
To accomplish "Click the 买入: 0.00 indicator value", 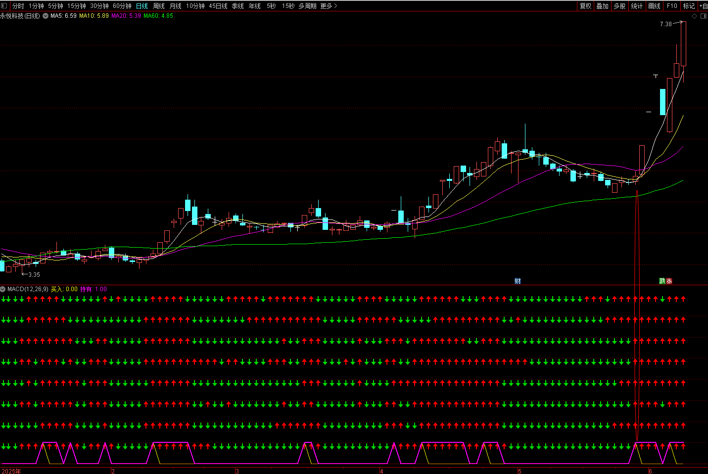I will tap(64, 289).
